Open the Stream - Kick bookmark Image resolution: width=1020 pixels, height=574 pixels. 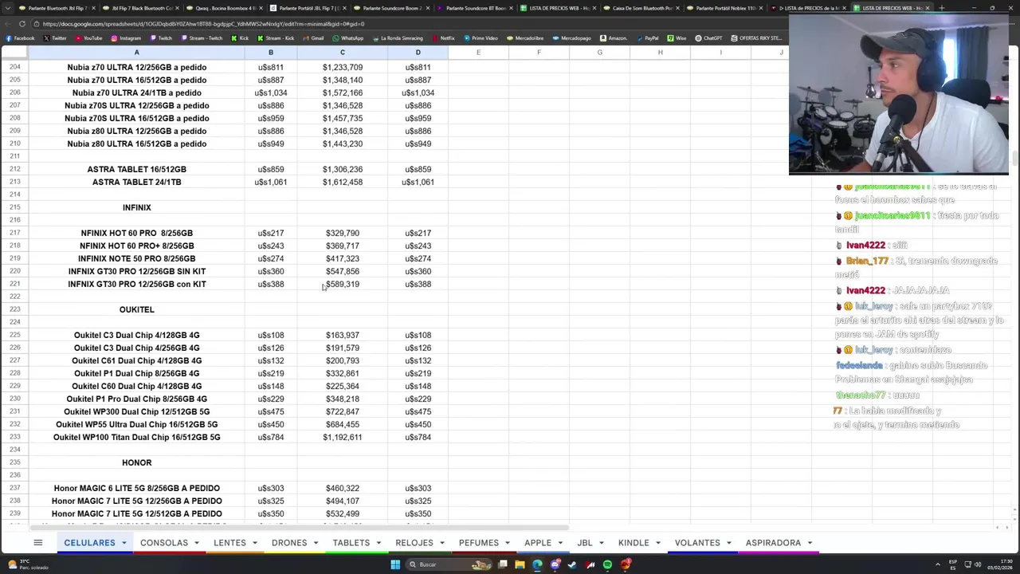274,38
